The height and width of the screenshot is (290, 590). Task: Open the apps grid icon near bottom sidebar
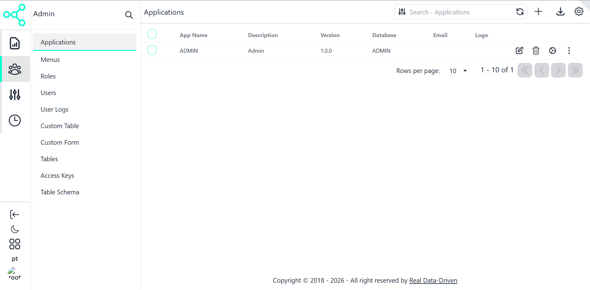[x=14, y=244]
